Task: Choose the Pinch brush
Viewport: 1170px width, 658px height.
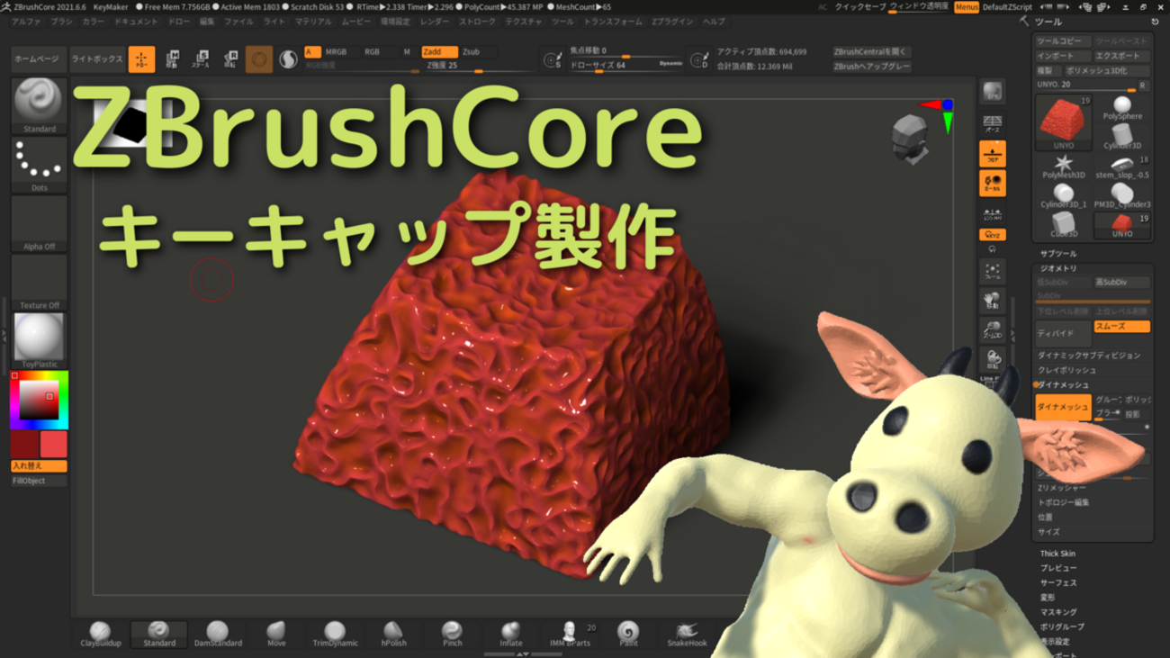Action: [452, 635]
